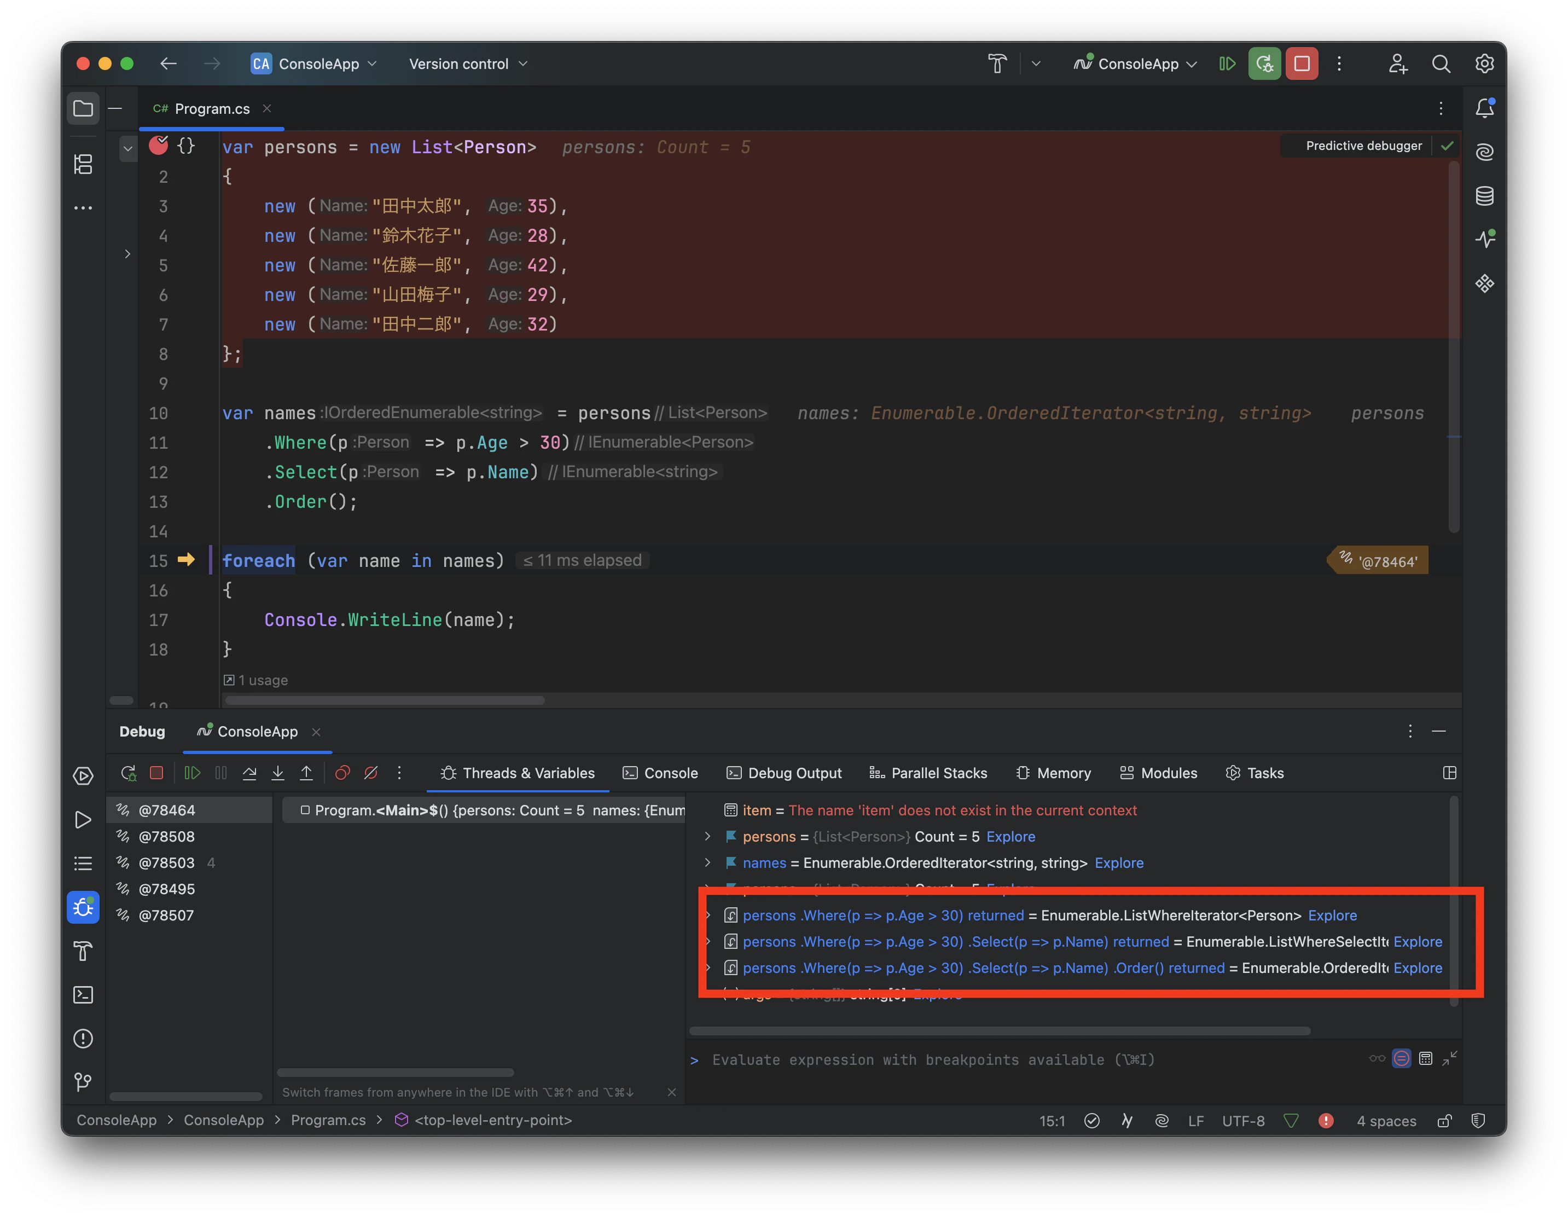Open the Version control dropdown

pos(468,64)
